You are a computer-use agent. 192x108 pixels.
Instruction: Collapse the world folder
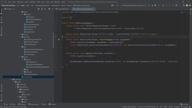point(20,57)
